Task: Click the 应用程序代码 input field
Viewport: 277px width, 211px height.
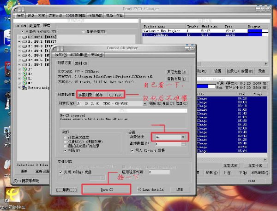Action: click(x=159, y=172)
